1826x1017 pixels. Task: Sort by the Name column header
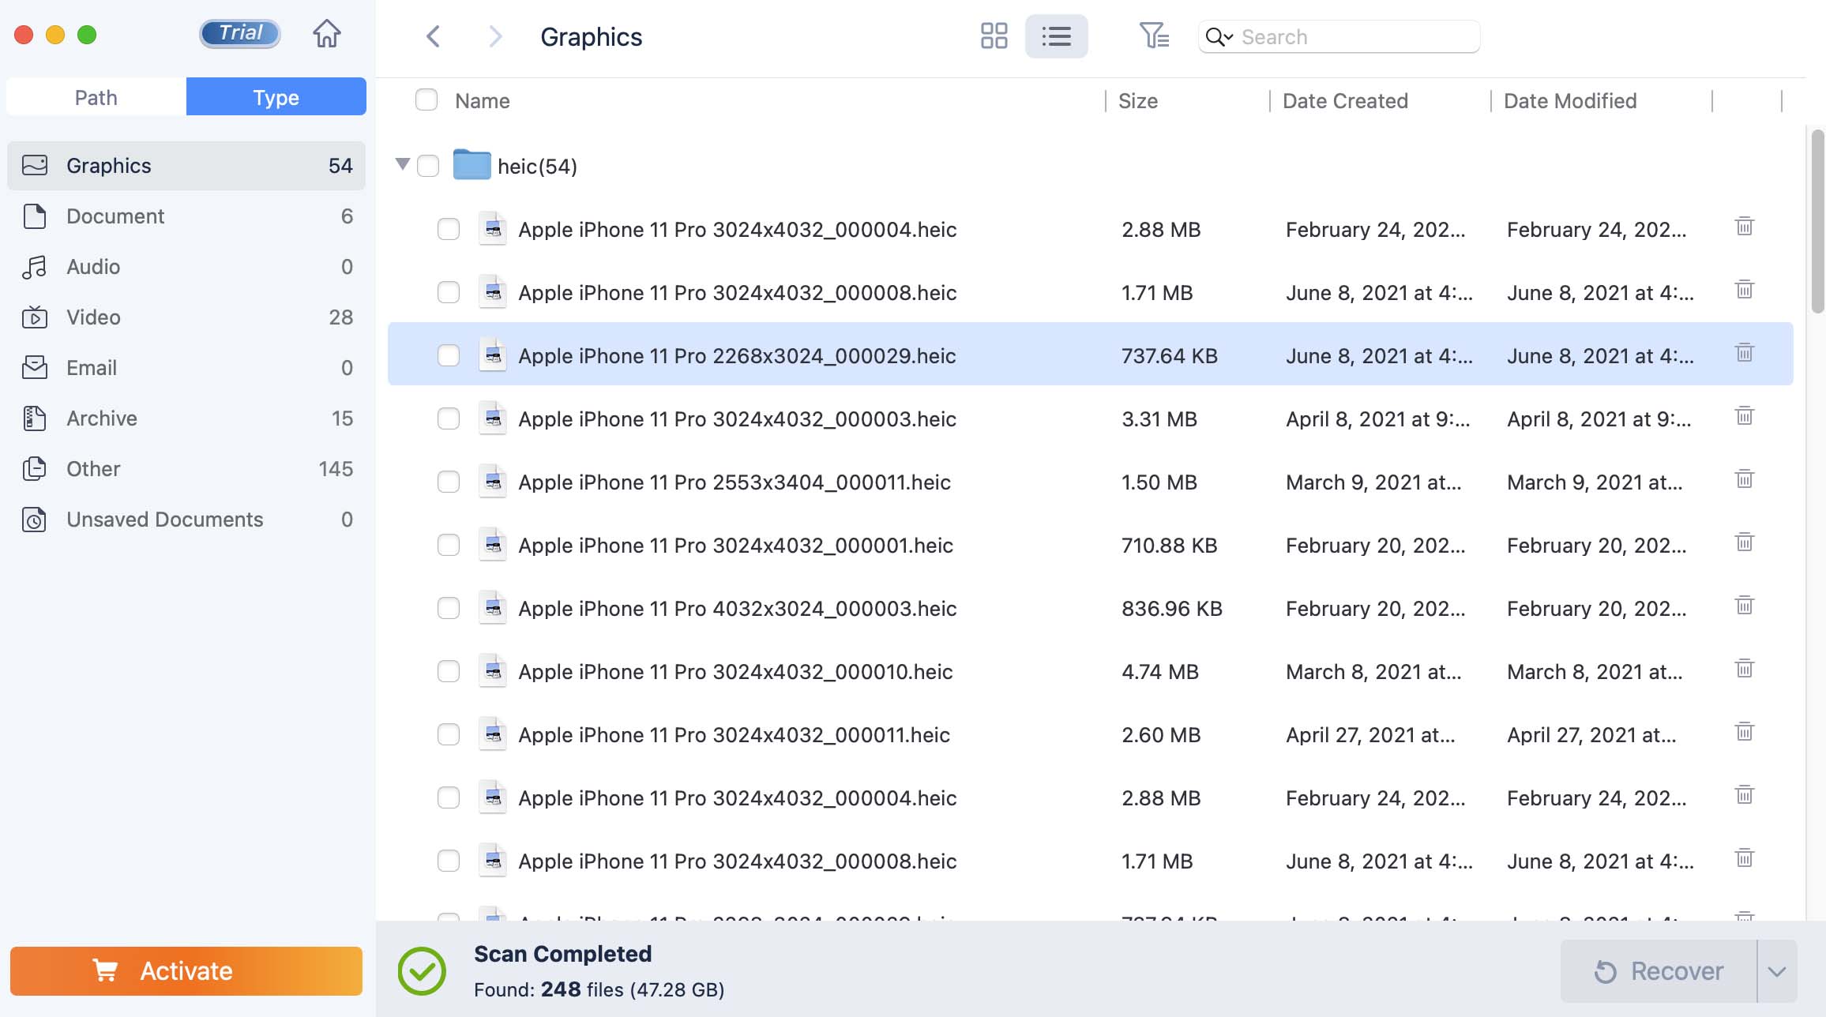click(483, 101)
